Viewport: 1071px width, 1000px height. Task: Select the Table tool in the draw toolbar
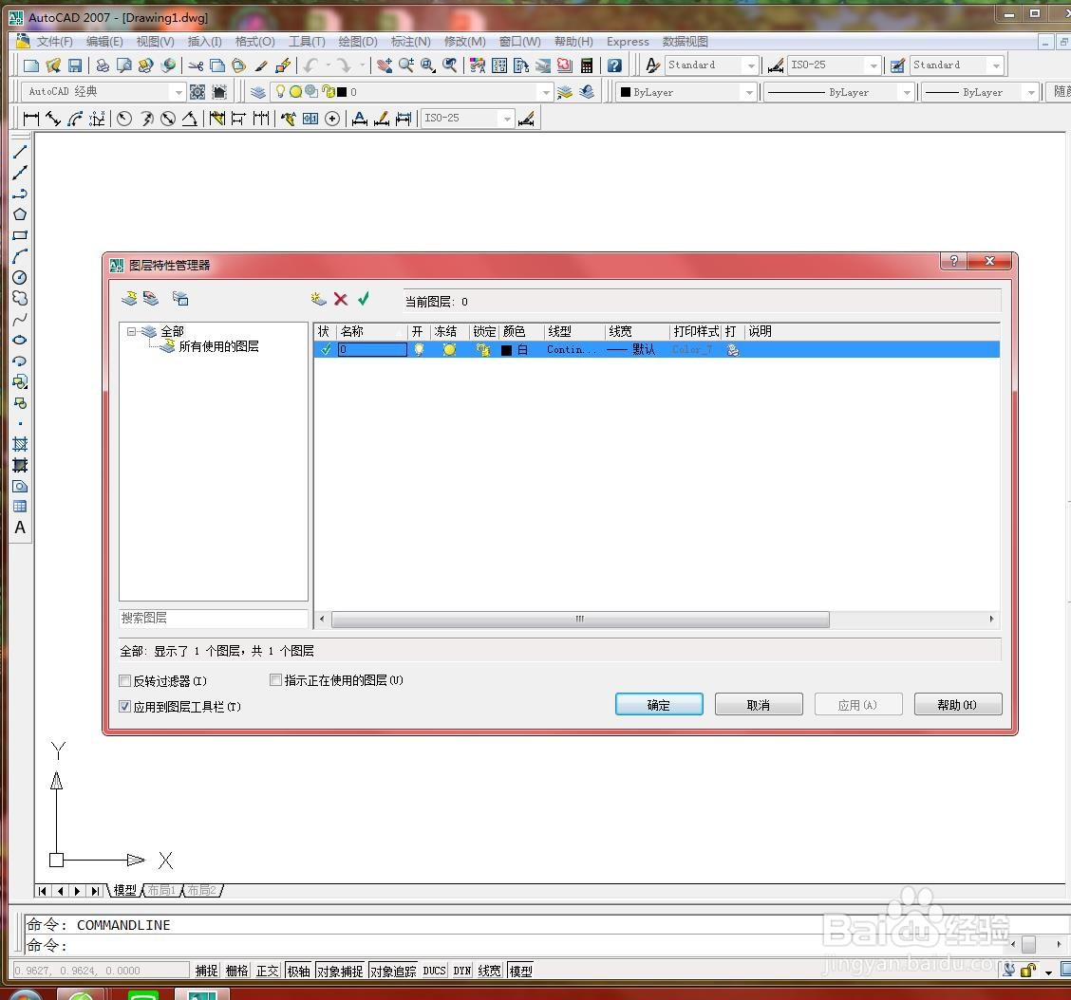coord(20,507)
